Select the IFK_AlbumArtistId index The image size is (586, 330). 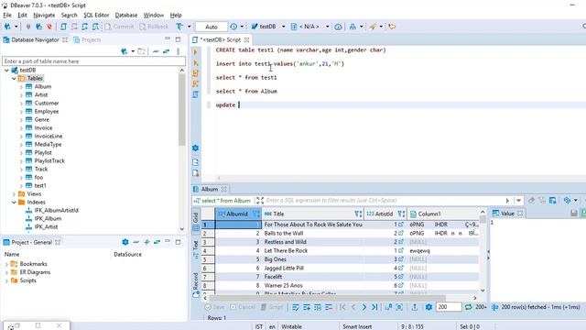(56, 211)
